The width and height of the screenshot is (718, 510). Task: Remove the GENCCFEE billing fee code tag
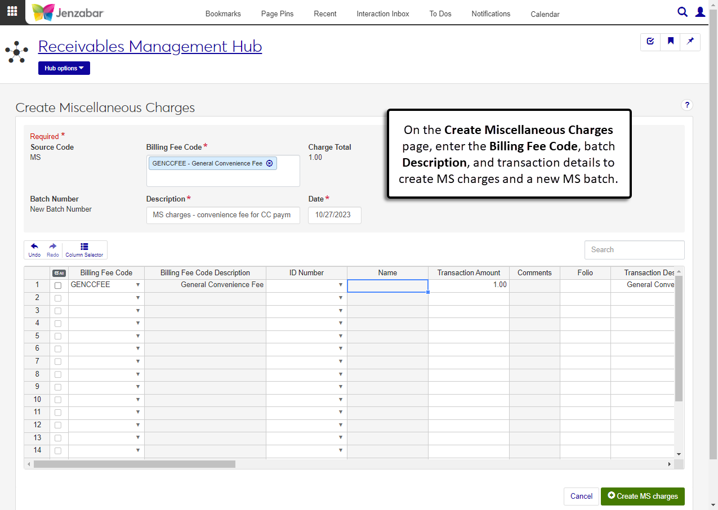269,163
